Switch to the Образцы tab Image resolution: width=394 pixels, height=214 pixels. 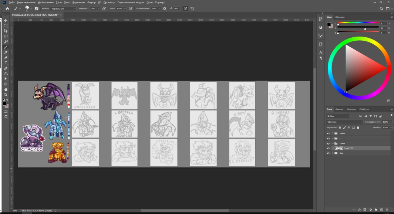click(340, 17)
